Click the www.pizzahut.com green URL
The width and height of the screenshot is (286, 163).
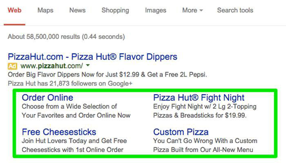coord(51,66)
